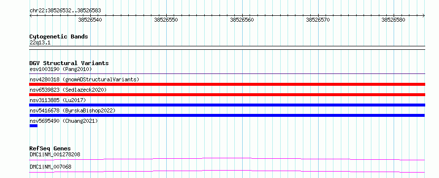The image size is (439, 178).
Task: Click the DGV Structural Variants track title
Action: (x=69, y=63)
